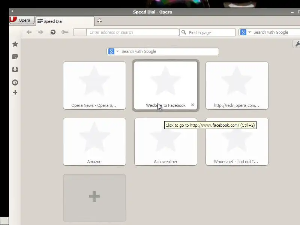The width and height of the screenshot is (300, 225).
Task: Go back with the back arrow
Action: (x=29, y=32)
